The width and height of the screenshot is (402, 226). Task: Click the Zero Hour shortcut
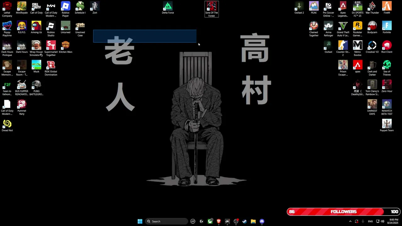[387, 87]
